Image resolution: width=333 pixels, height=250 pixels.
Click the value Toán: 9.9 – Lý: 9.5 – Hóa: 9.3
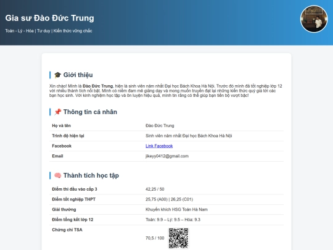click(173, 220)
